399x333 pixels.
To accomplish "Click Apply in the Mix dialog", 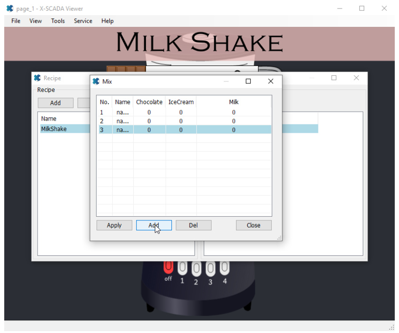I will 114,226.
